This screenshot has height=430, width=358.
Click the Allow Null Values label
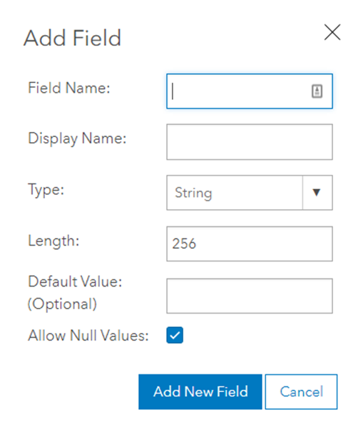click(x=88, y=336)
